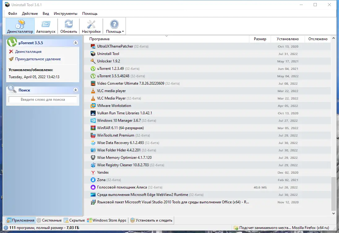Click the Uninstall Tool list icon
Image resolution: width=339 pixels, height=233 pixels.
coord(93,54)
